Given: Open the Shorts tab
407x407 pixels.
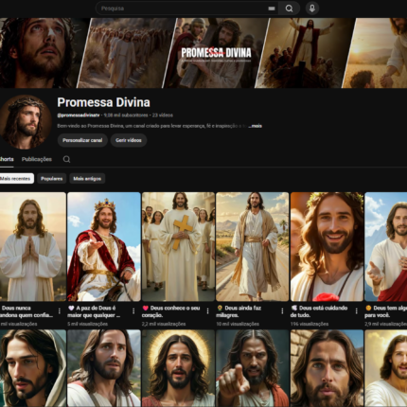Looking at the screenshot, I should pyautogui.click(x=7, y=159).
